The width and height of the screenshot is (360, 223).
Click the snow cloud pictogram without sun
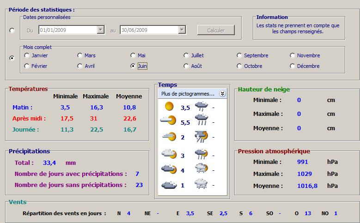click(201, 185)
